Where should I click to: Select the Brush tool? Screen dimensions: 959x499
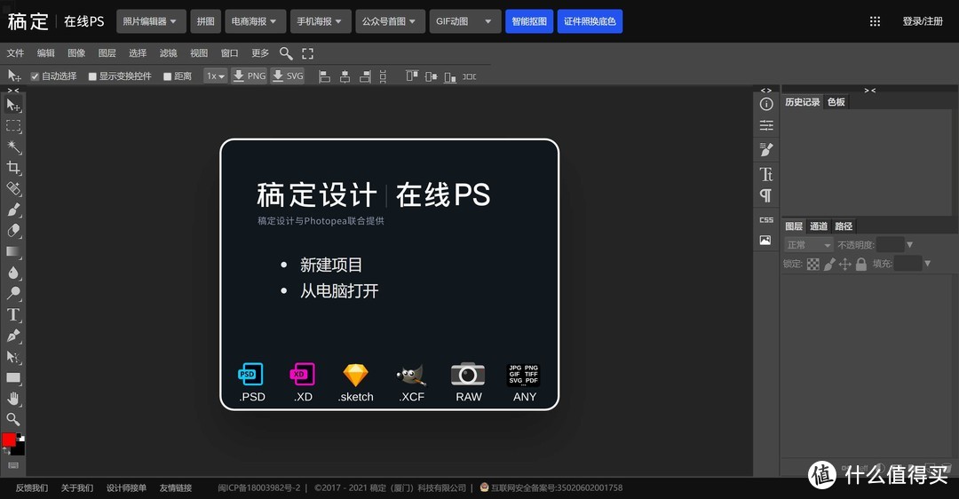[x=12, y=210]
